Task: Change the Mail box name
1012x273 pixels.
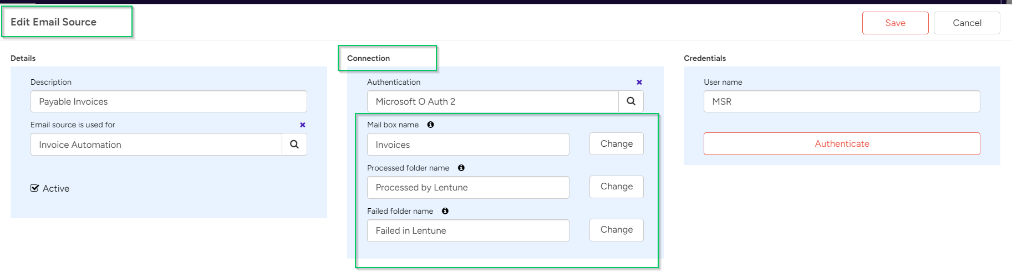Action: click(616, 144)
